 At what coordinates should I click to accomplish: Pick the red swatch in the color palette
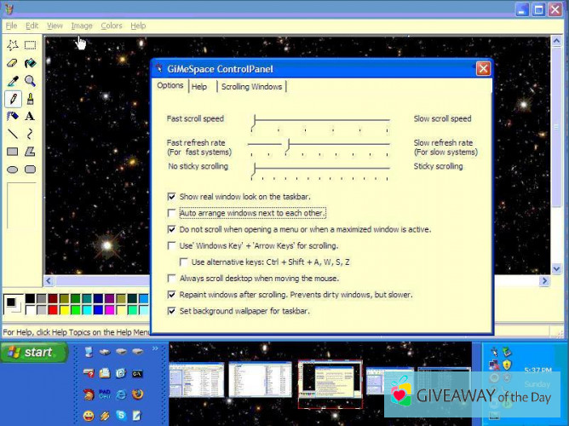tap(53, 308)
